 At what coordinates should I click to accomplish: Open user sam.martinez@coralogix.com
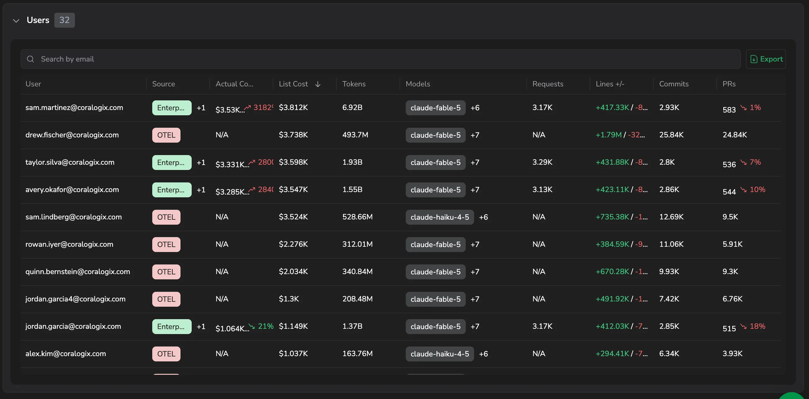(x=74, y=108)
